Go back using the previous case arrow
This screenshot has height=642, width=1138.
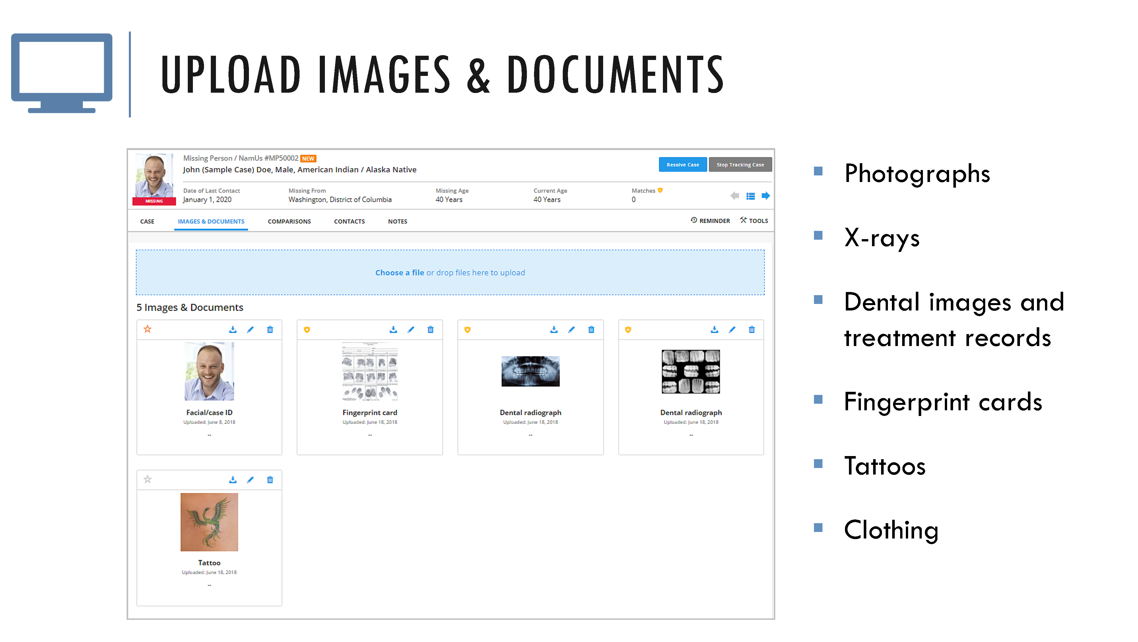(735, 196)
